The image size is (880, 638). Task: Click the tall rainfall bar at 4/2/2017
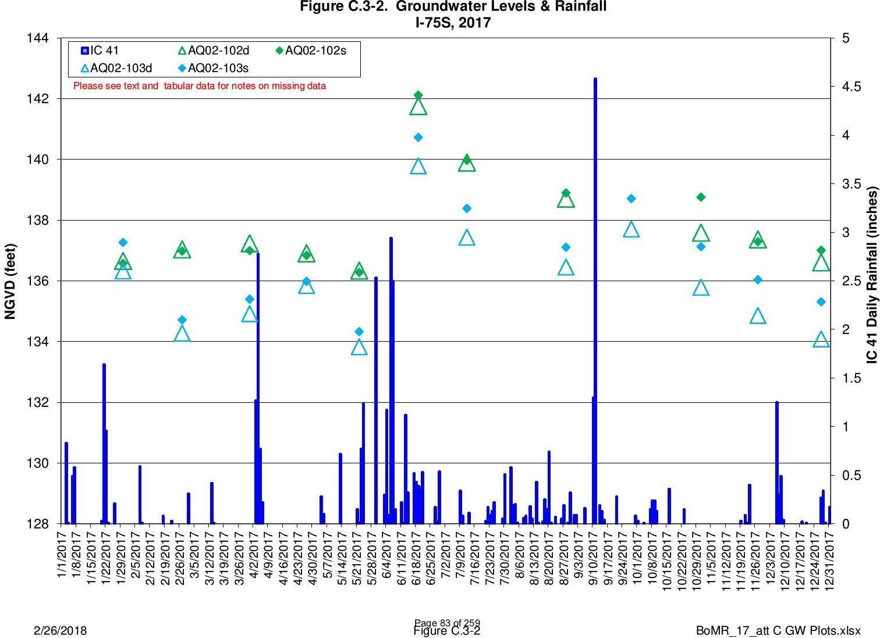pos(258,388)
